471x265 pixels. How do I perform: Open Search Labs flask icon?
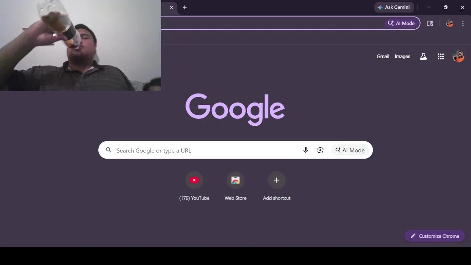[424, 56]
